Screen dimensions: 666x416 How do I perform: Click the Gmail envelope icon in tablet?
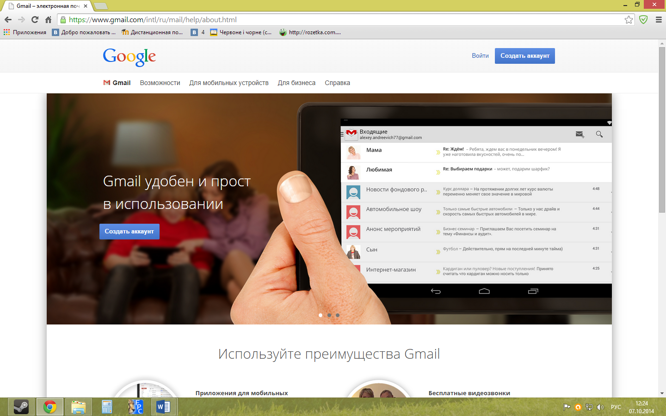click(351, 134)
